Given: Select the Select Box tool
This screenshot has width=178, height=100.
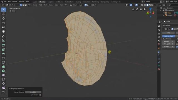Looking at the screenshot, I should (x=3, y=10).
